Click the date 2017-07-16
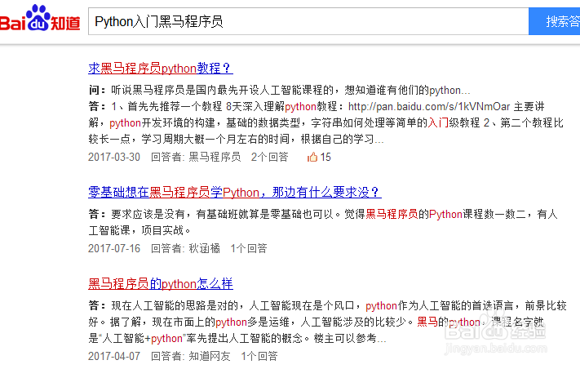The width and height of the screenshot is (580, 369). point(114,248)
